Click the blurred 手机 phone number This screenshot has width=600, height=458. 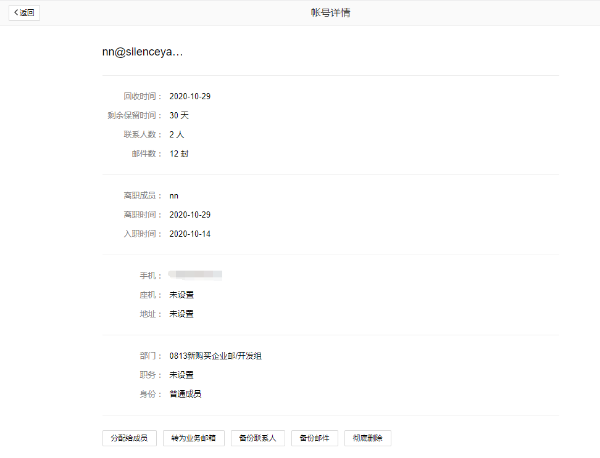[x=196, y=276]
